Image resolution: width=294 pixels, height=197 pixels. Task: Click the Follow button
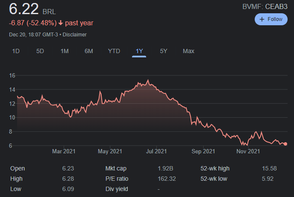coord(271,19)
